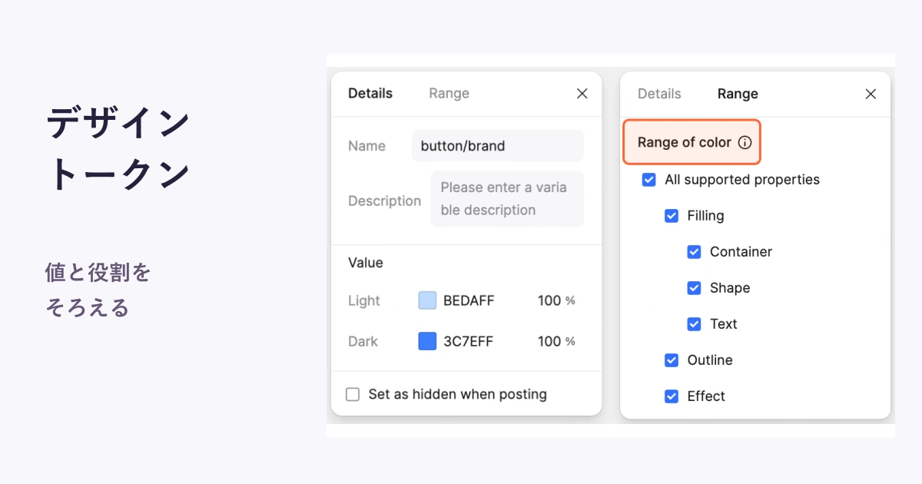Select the Details tab in the left panel
This screenshot has width=922, height=484.
370,93
